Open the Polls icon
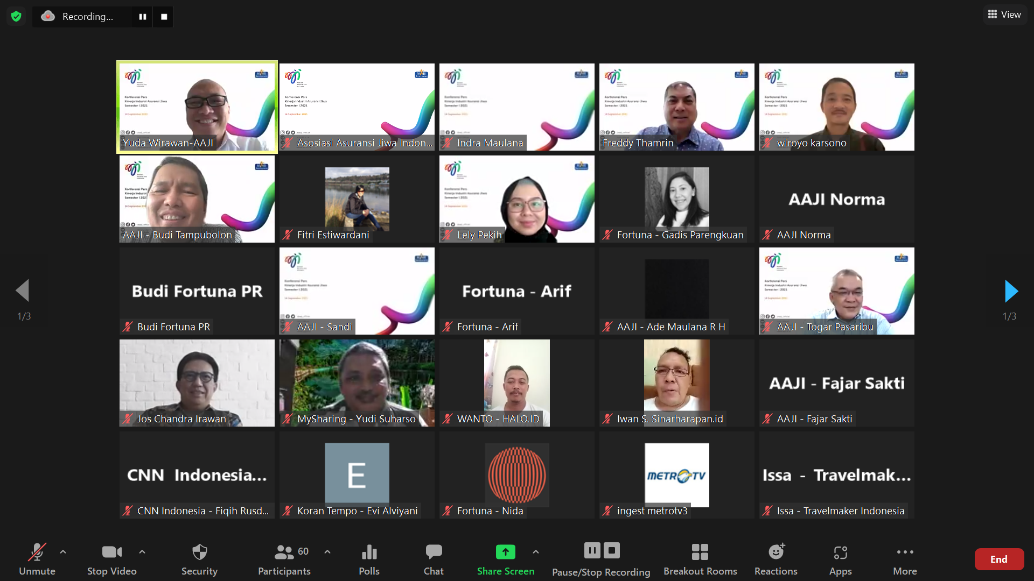Image resolution: width=1034 pixels, height=581 pixels. (x=369, y=559)
